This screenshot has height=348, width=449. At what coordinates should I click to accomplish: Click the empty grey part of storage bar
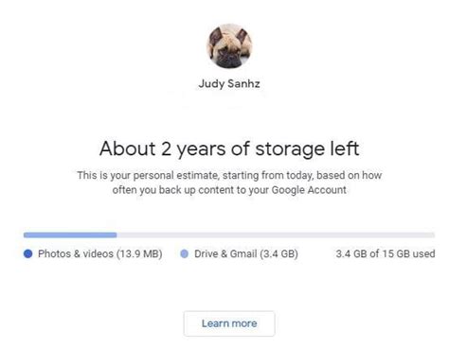[x=276, y=235]
